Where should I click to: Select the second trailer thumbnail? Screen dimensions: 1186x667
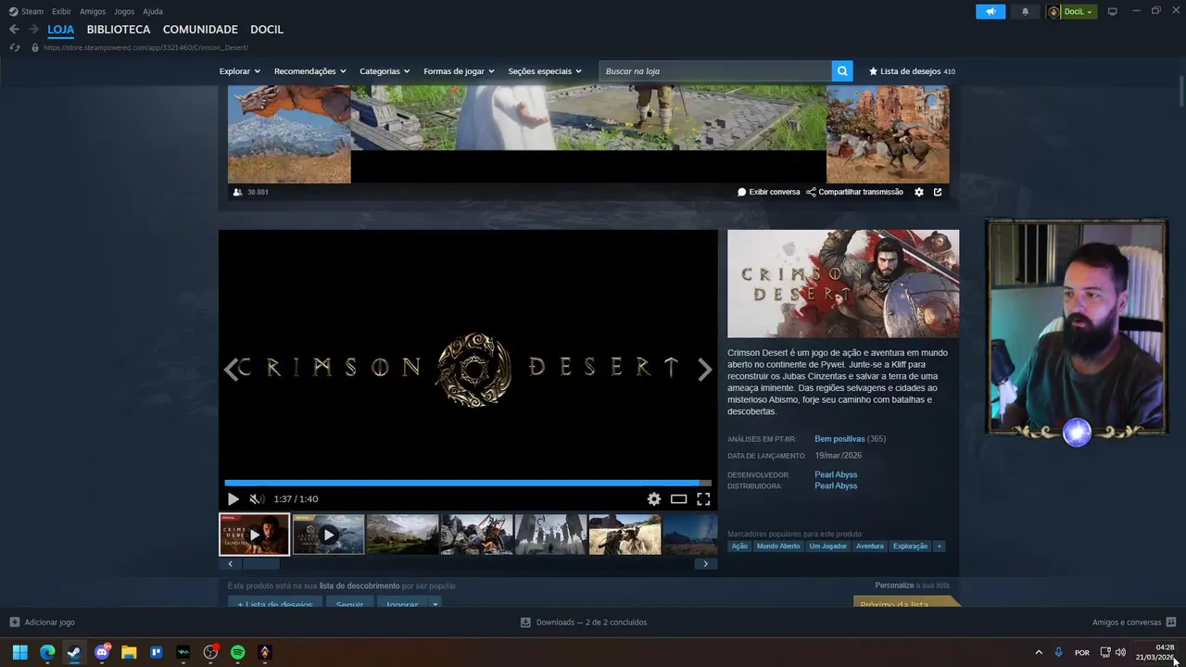point(328,535)
